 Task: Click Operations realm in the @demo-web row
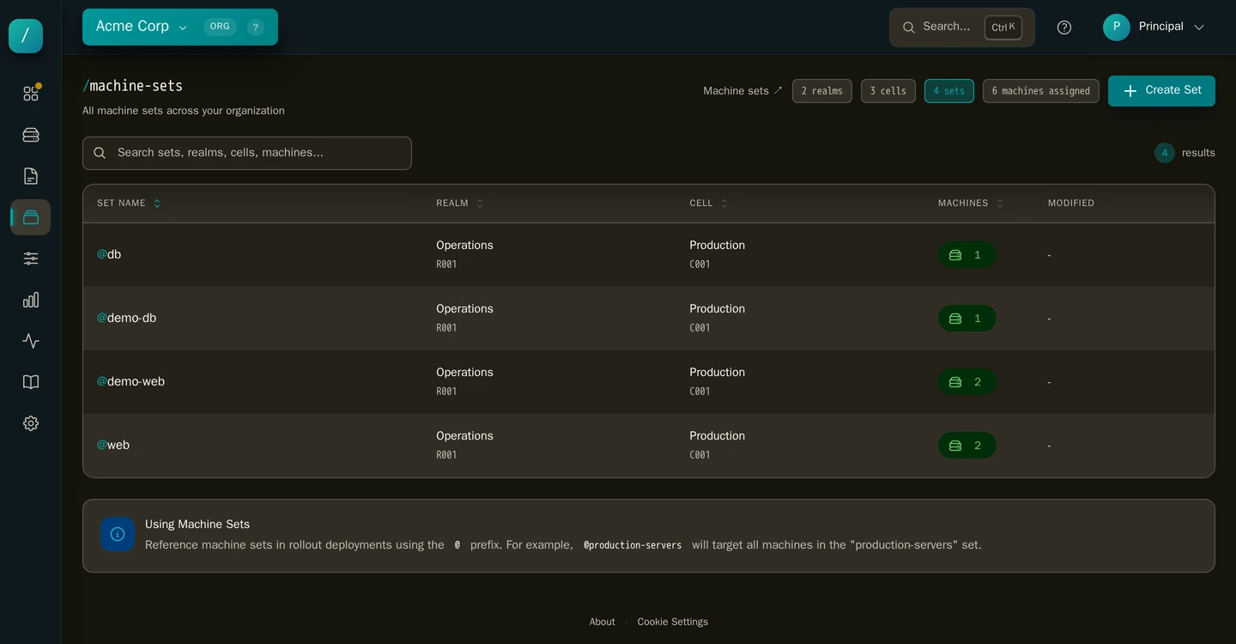(x=464, y=373)
